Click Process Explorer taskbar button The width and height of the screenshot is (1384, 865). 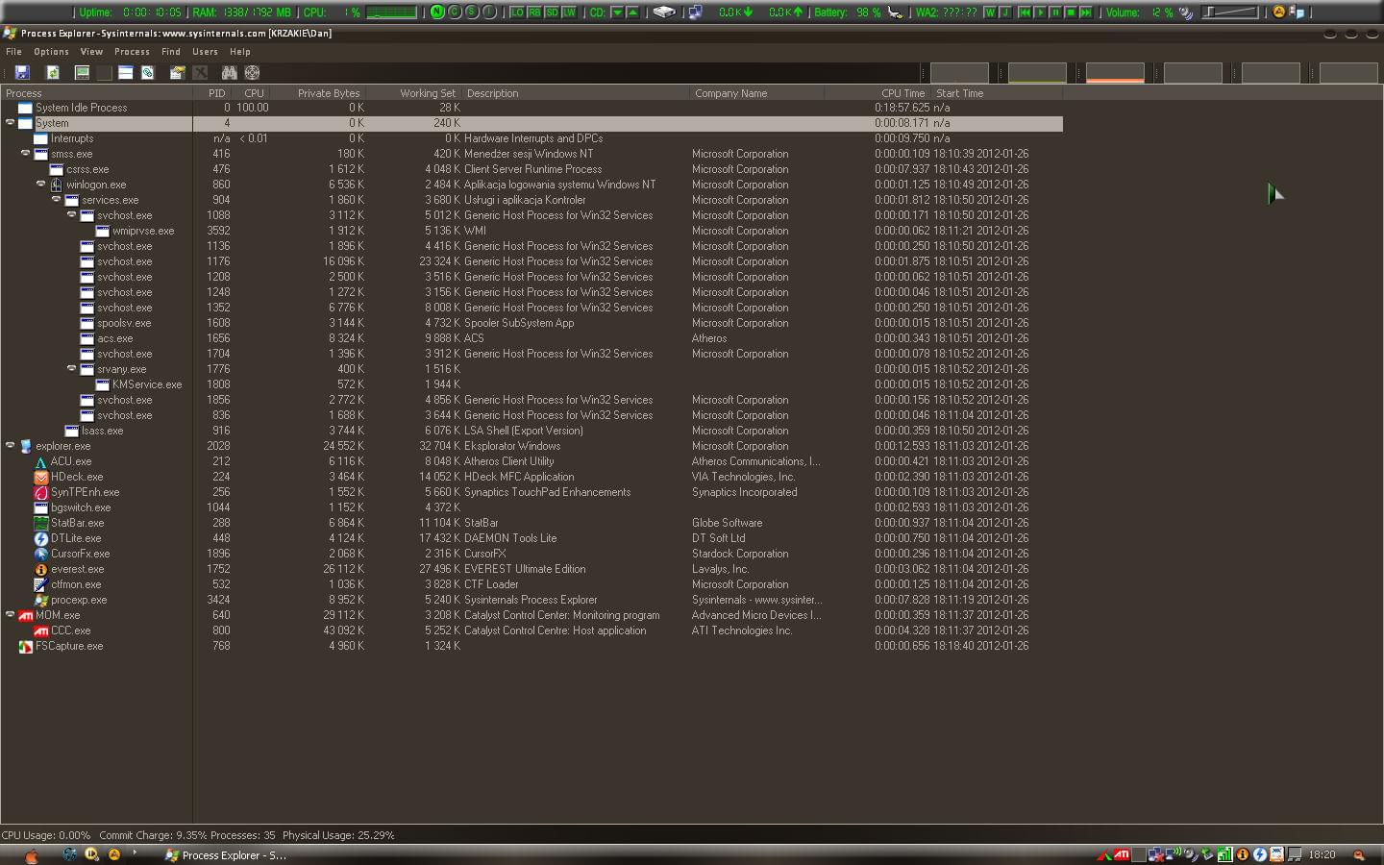tap(226, 854)
